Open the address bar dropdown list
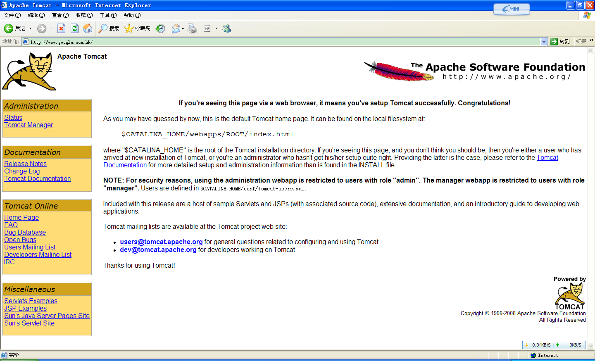The width and height of the screenshot is (595, 361). pos(544,42)
